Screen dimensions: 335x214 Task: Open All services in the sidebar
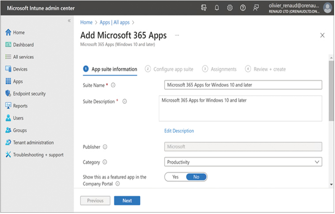pyautogui.click(x=23, y=57)
